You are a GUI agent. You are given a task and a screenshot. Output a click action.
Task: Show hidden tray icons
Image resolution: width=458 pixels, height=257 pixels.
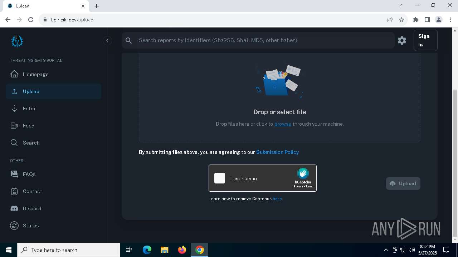(x=386, y=250)
